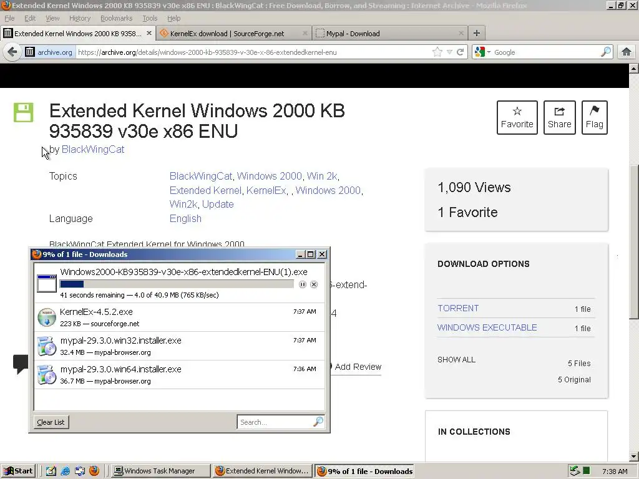This screenshot has width=639, height=479.
Task: Select the Extended Kernel Window taskbar button
Action: pyautogui.click(x=263, y=471)
